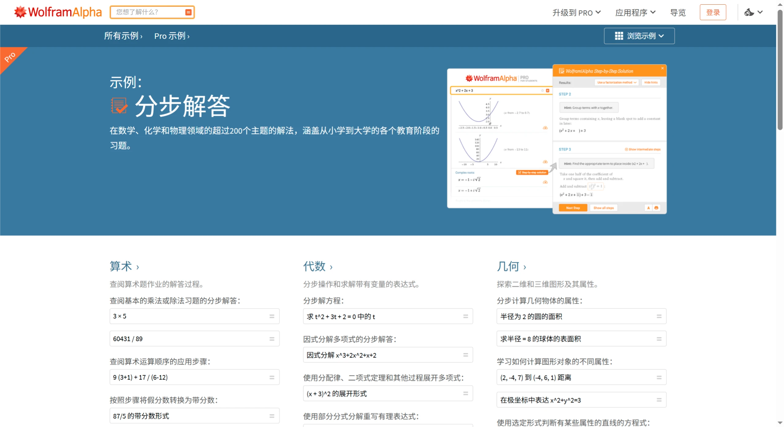Select the example 在极坐标中表达 x^2+y^2=3

tap(581, 400)
